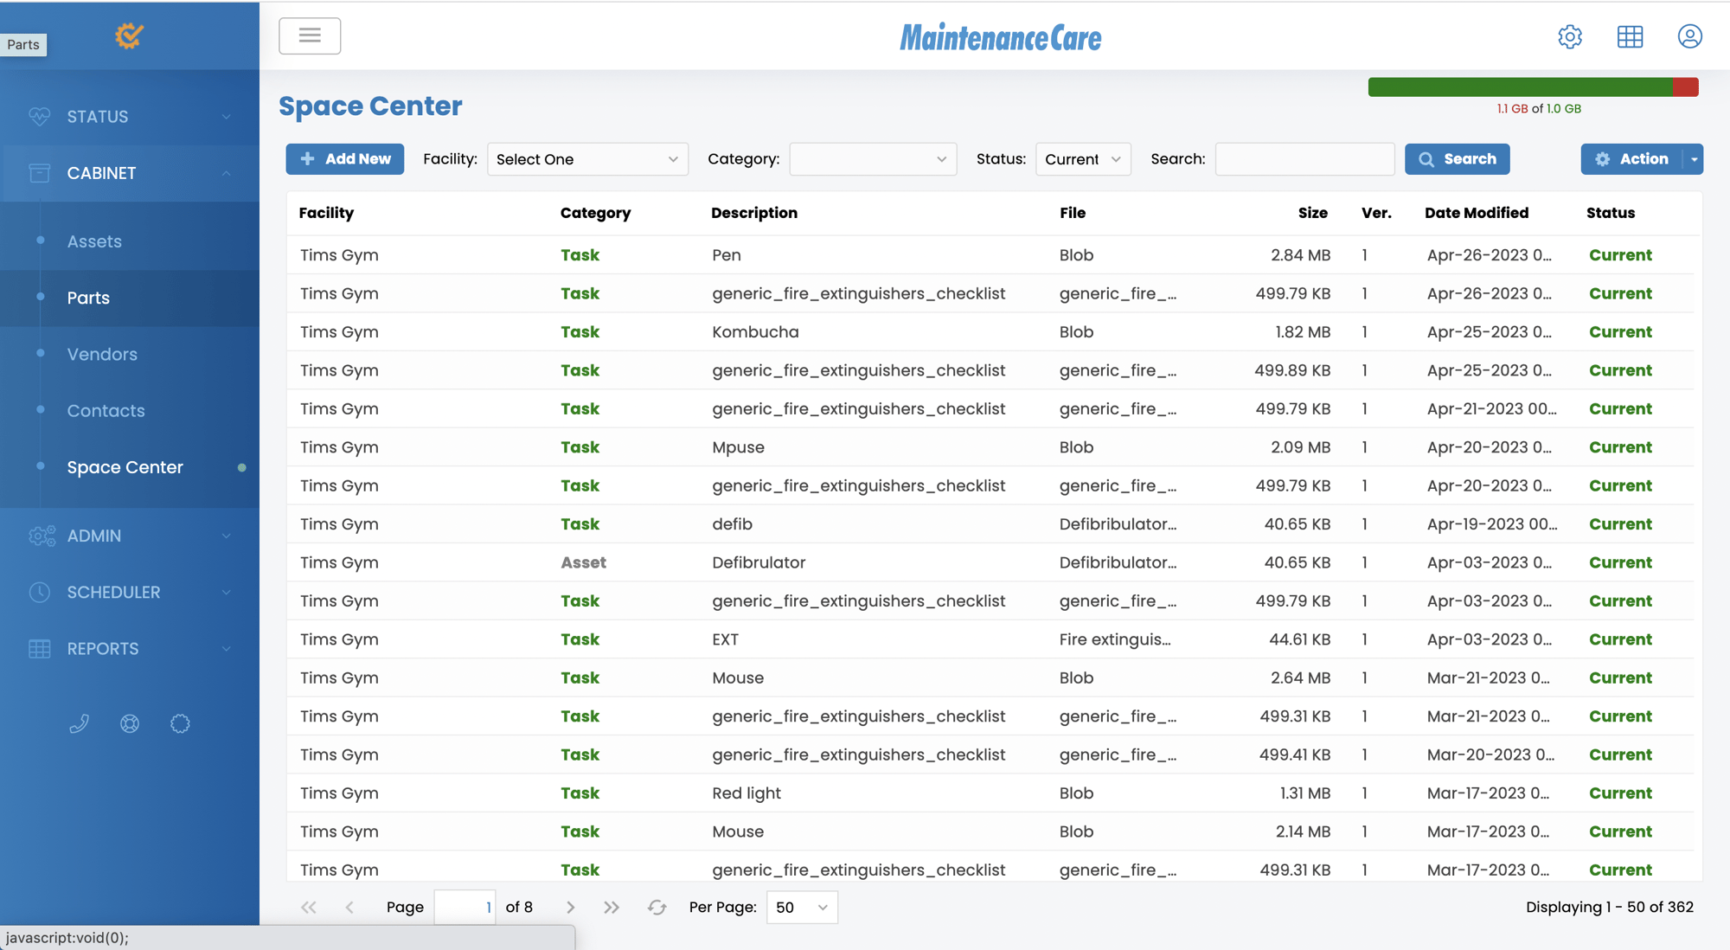The width and height of the screenshot is (1730, 950).
Task: Go to first page of results
Action: pos(308,907)
